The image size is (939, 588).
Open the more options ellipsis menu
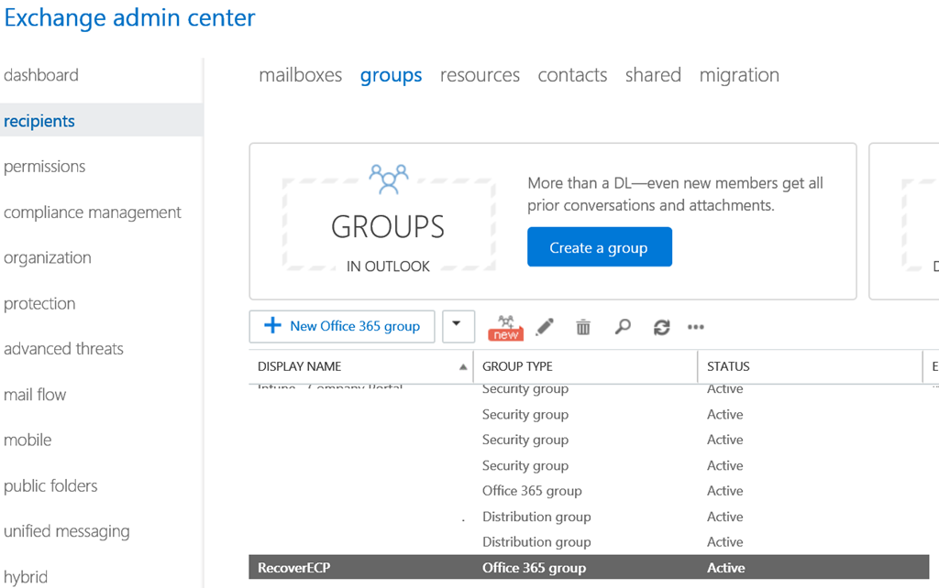click(696, 327)
